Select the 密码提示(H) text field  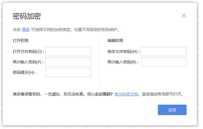[68, 72]
